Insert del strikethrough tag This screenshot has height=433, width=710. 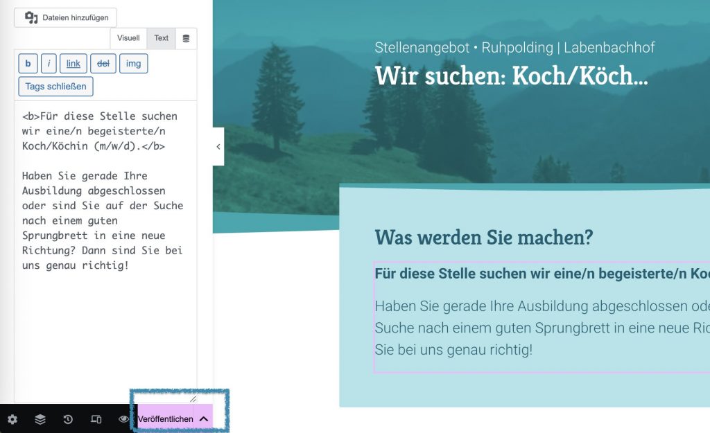point(103,64)
